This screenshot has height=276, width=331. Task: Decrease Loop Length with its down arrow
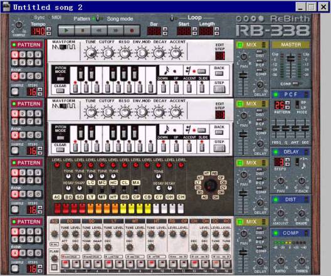pyautogui.click(x=217, y=33)
